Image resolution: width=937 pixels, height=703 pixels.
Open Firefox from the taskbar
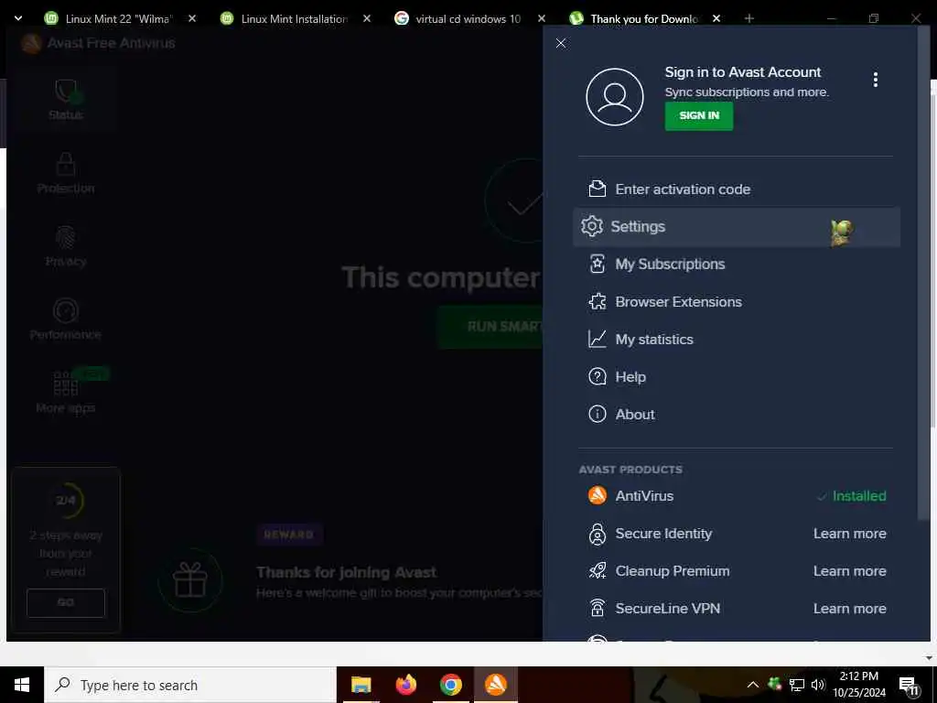click(x=405, y=685)
